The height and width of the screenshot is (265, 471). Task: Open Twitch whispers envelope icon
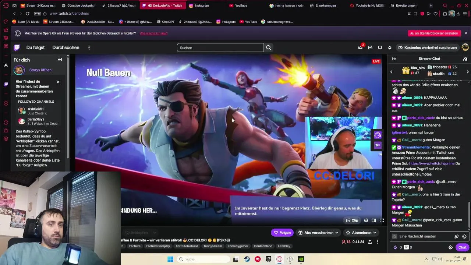(370, 47)
